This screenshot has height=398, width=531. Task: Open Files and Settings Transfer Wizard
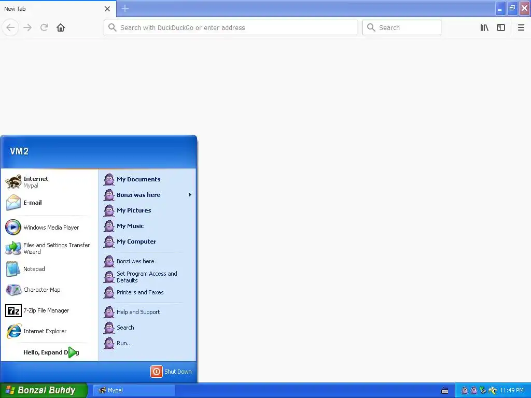(49, 248)
